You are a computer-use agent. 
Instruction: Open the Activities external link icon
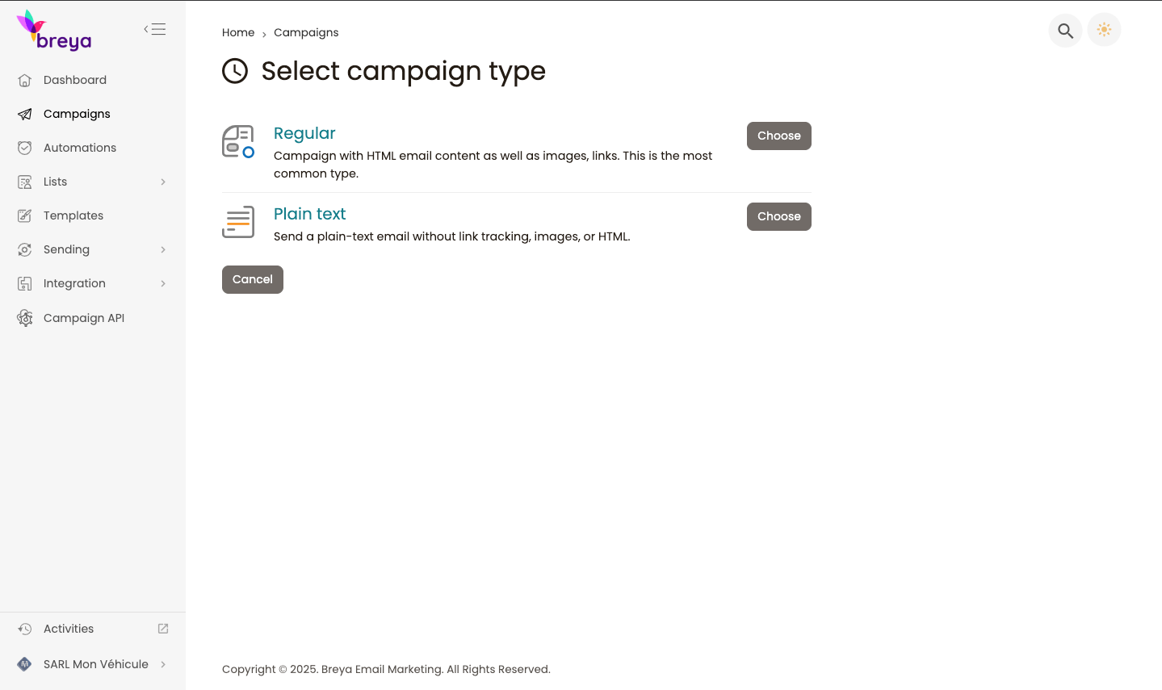pyautogui.click(x=163, y=629)
